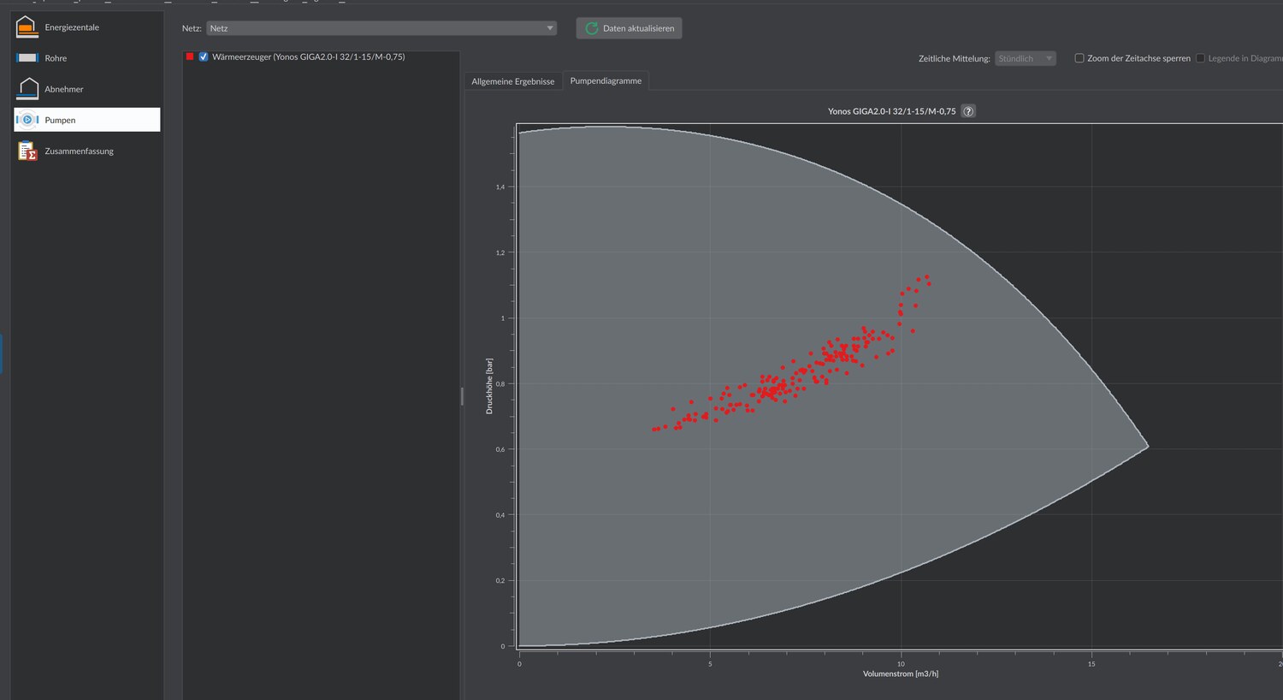Select the Pumpendiagramme tab
Screen dimensions: 1283x700
click(606, 80)
